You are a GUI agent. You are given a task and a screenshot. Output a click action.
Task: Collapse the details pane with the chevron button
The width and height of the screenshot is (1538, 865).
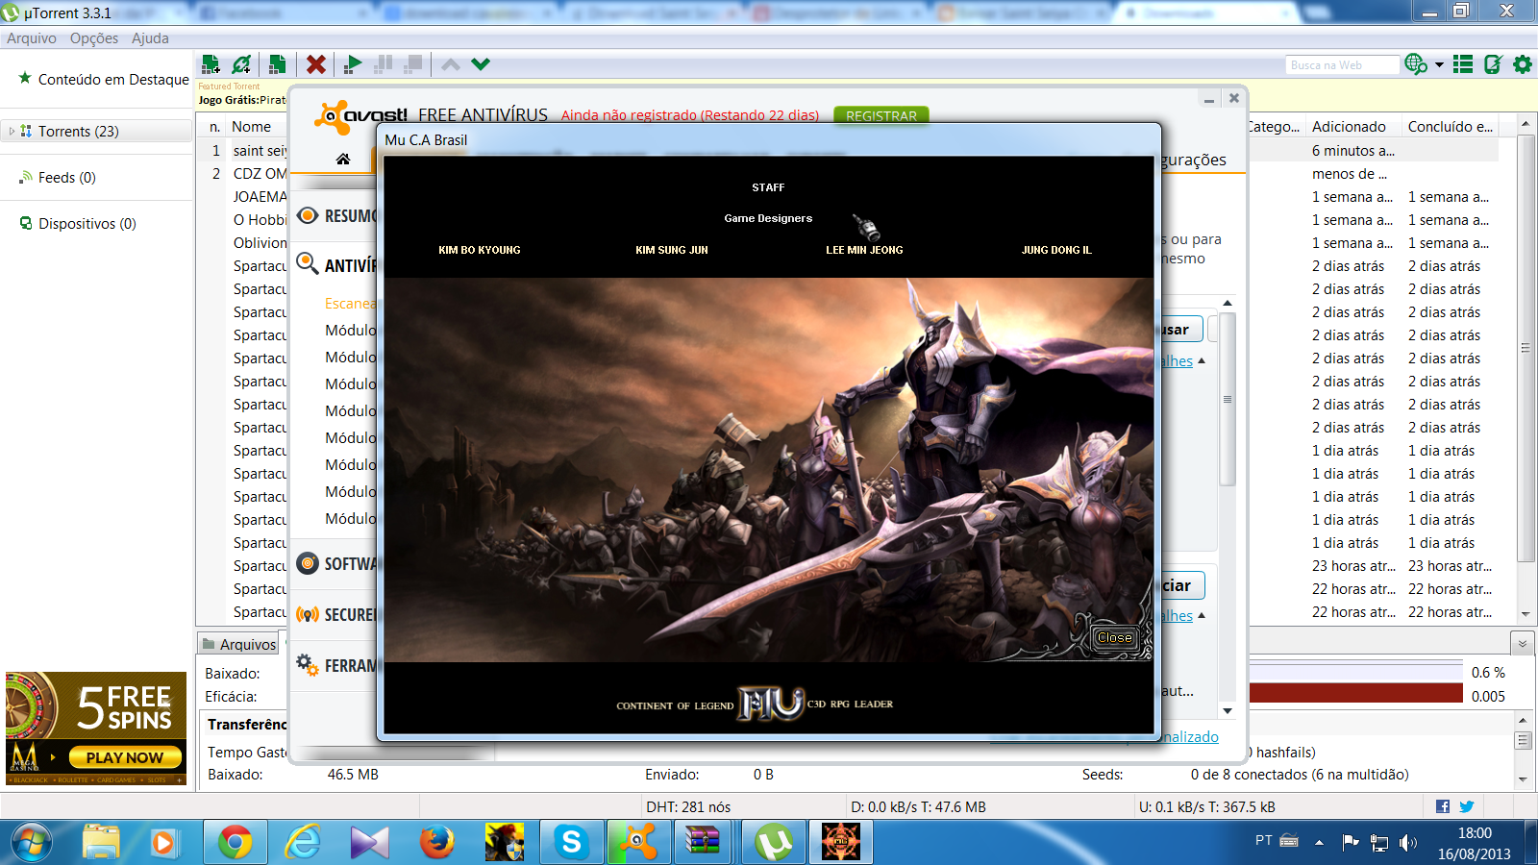[x=1522, y=643]
